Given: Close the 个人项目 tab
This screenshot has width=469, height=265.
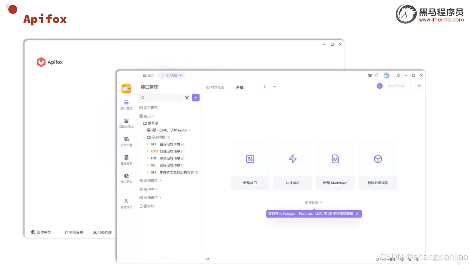Looking at the screenshot, I should click(181, 75).
